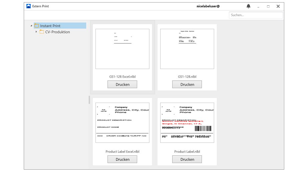Click the Instant Print folder icon
The width and height of the screenshot is (308, 172).
point(37,26)
